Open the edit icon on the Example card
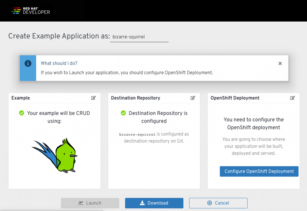Image resolution: width=307 pixels, height=211 pixels. point(94,98)
